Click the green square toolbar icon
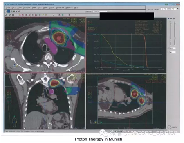The width and height of the screenshot is (184, 143). 63,15
